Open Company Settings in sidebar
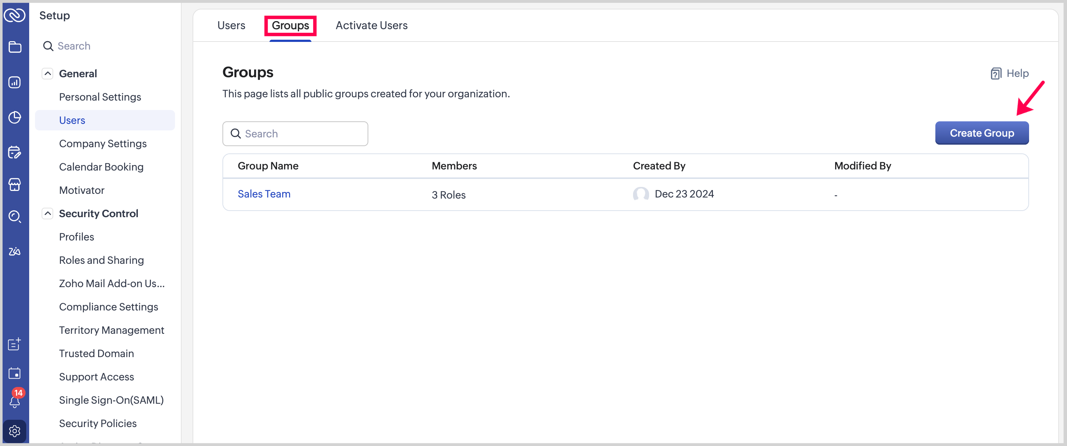The height and width of the screenshot is (446, 1067). click(x=103, y=144)
